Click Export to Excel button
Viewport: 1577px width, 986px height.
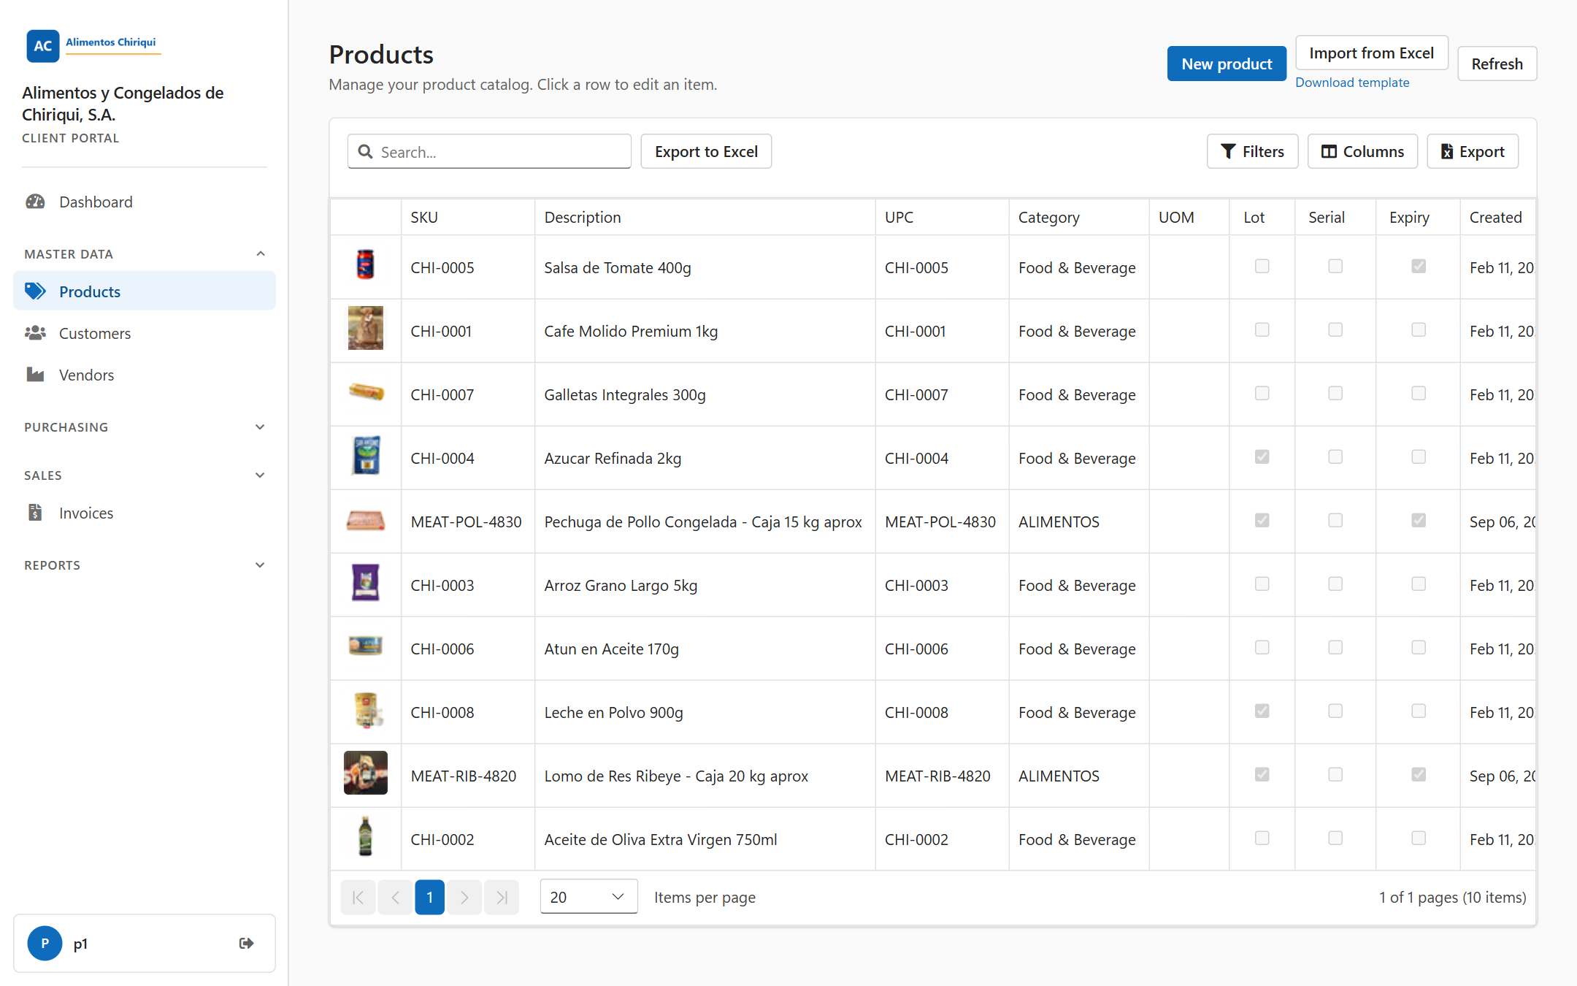click(706, 151)
